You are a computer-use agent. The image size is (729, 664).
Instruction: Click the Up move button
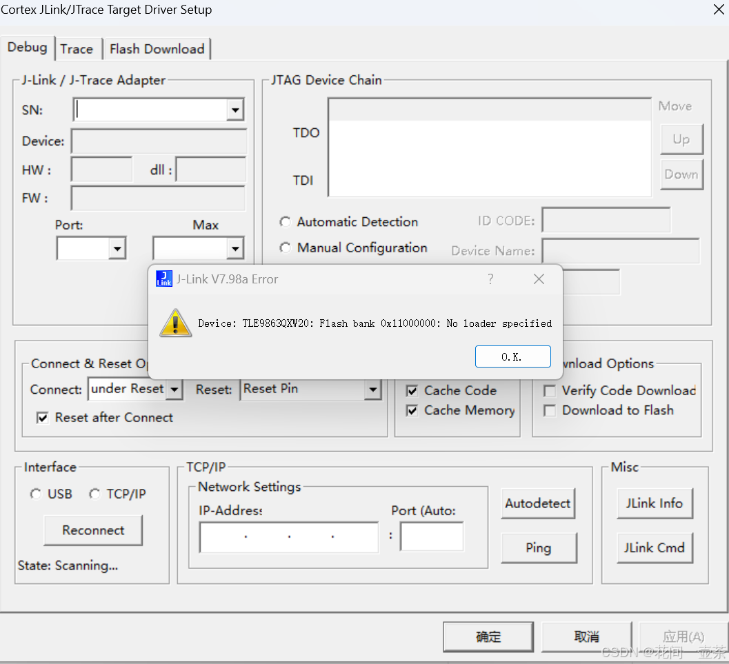[x=681, y=139]
